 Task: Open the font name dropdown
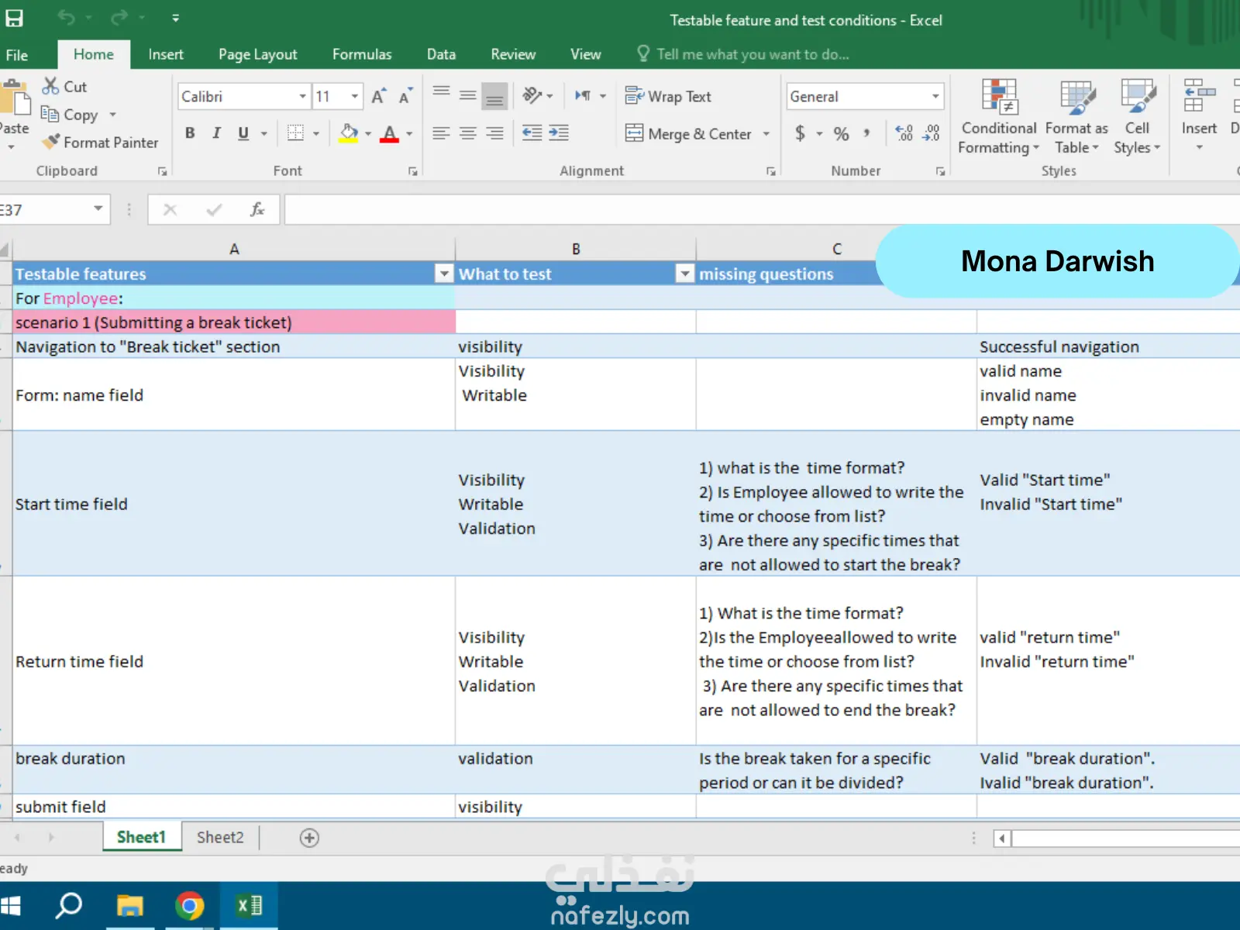[302, 96]
